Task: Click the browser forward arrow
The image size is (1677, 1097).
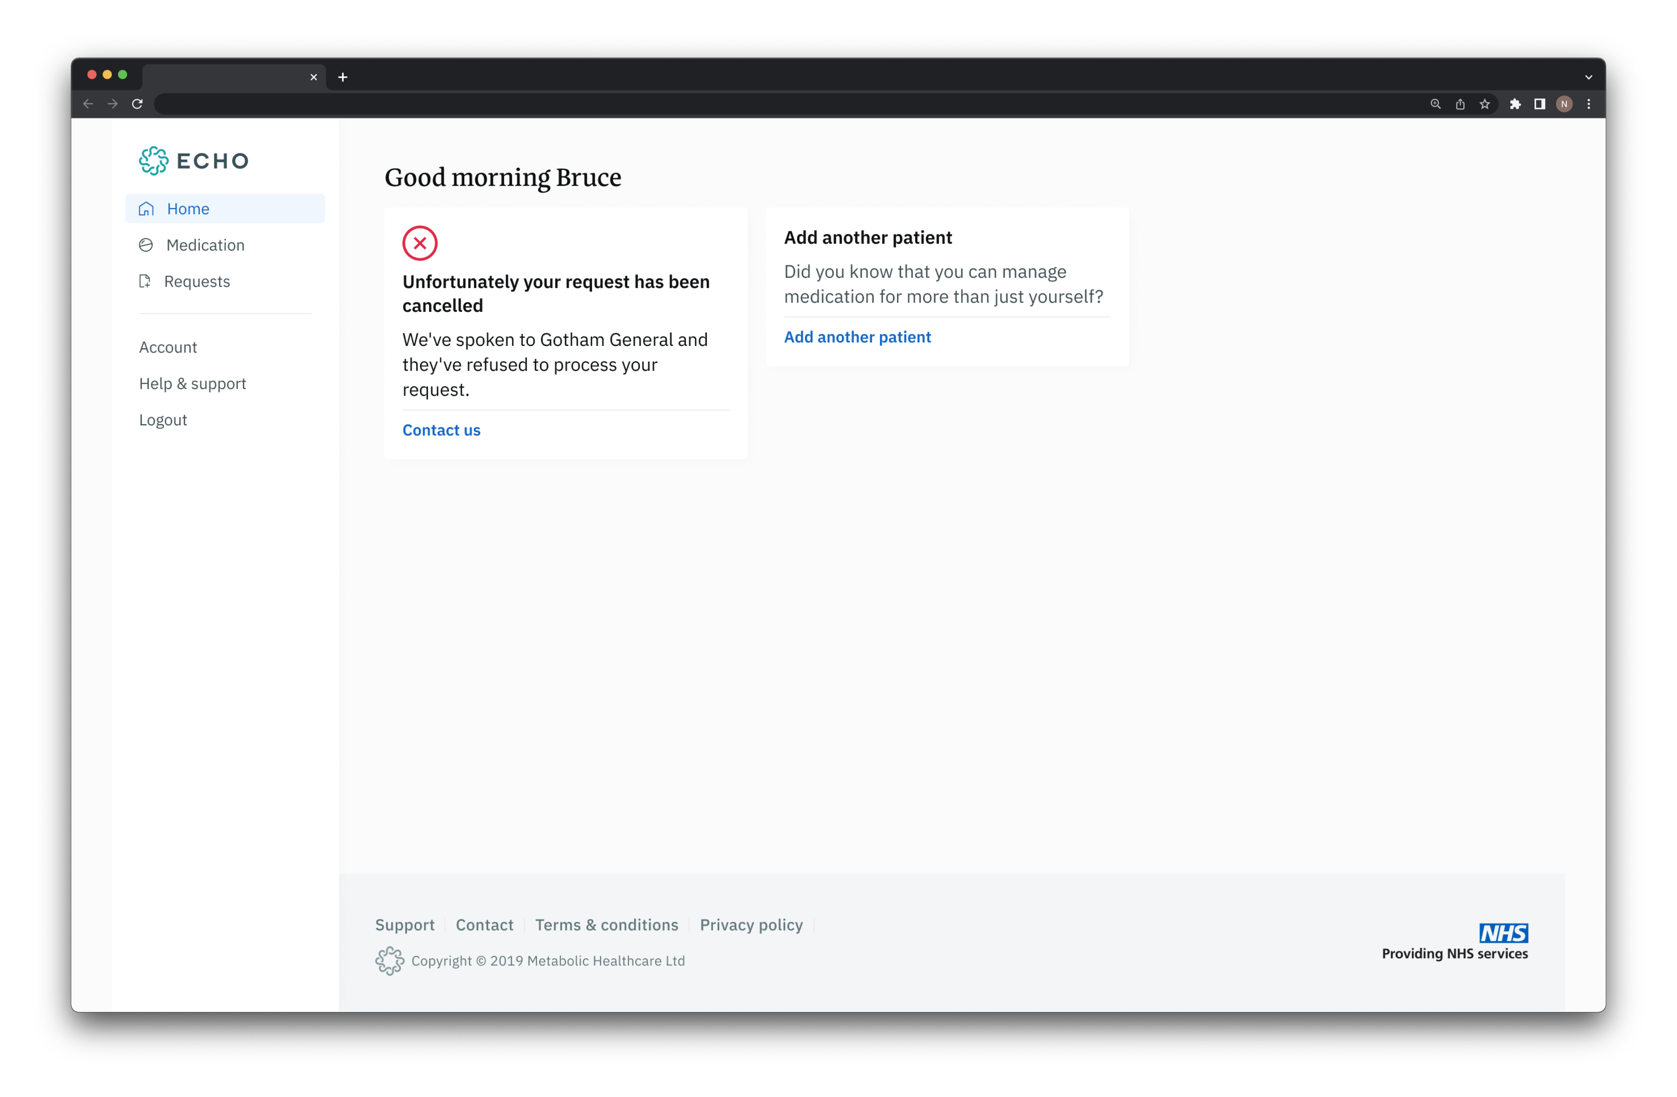Action: coord(113,104)
